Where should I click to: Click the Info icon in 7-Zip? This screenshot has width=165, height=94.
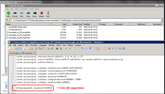click(48, 14)
